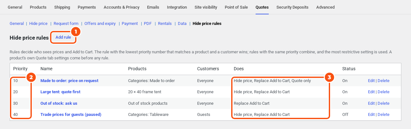
Task: Click the 'Off' status cell
Action: coord(345,115)
